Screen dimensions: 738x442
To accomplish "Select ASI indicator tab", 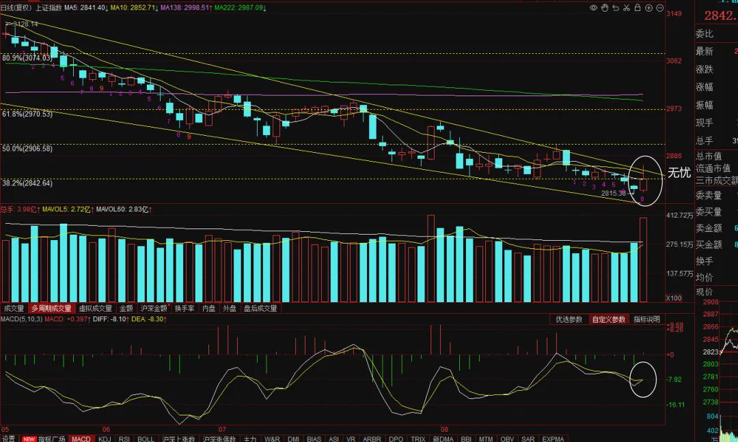I will [x=333, y=439].
